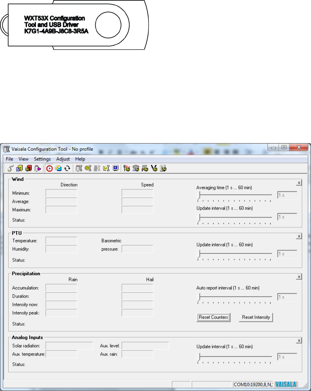Click the Wind Update interval value field
Screen dimensions: 311x391
coord(287,217)
